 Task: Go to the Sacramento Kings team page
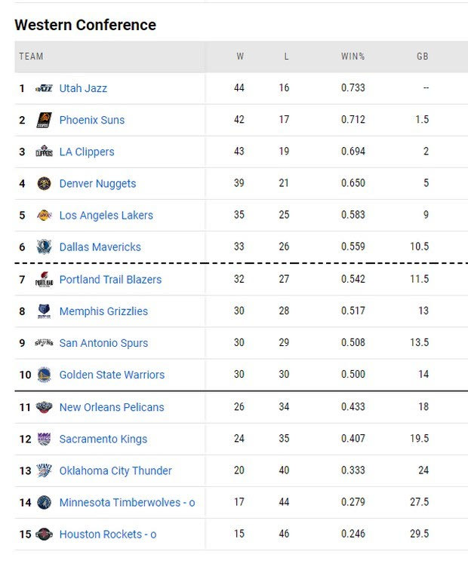(103, 439)
